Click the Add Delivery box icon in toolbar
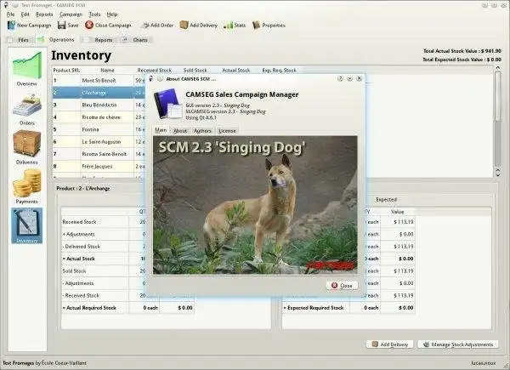This screenshot has width=510, height=370. coord(184,25)
